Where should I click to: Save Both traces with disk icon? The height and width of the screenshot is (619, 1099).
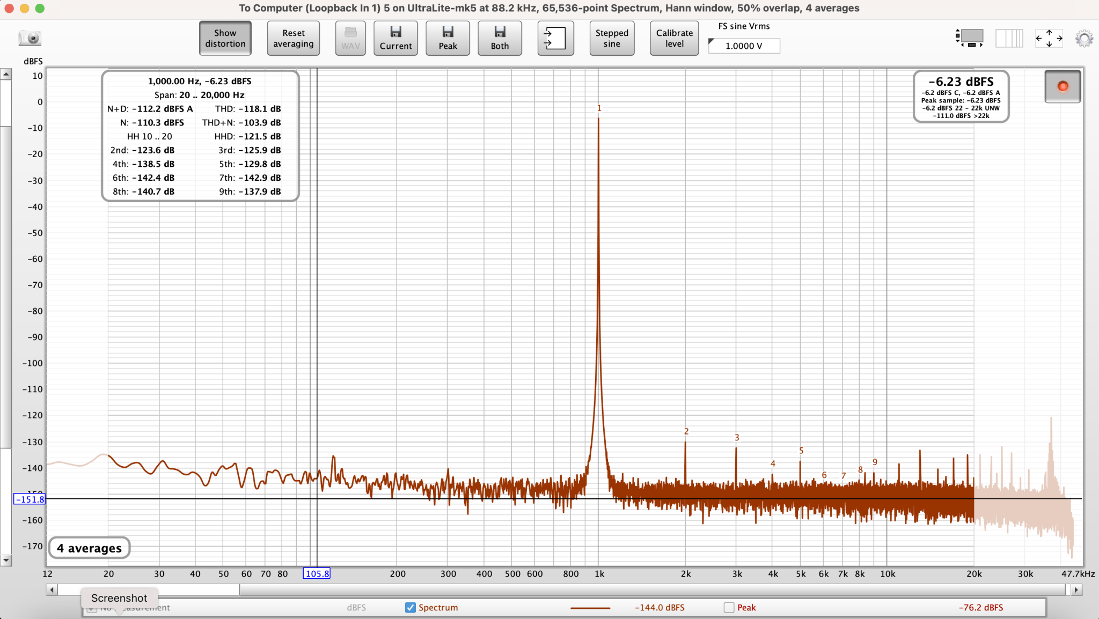(x=500, y=38)
